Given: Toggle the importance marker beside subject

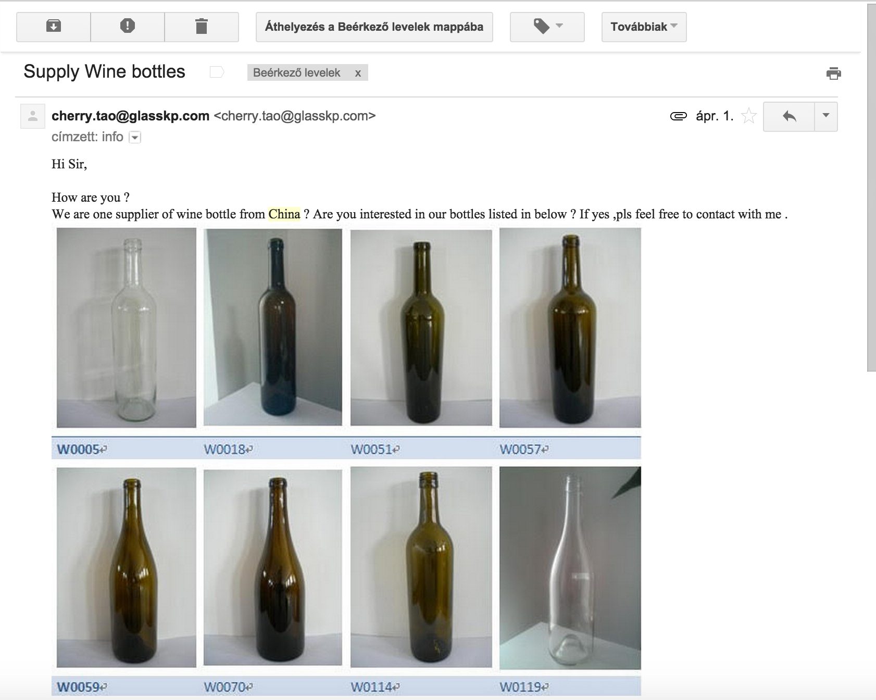Looking at the screenshot, I should pos(217,72).
